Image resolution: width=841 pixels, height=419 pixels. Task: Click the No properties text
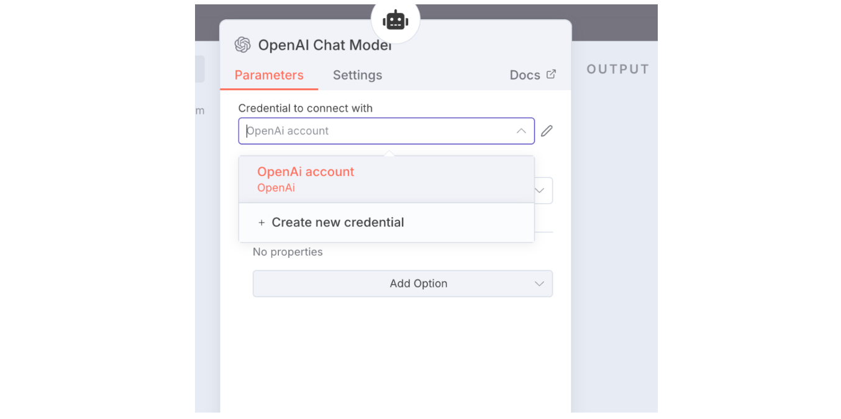(x=288, y=252)
